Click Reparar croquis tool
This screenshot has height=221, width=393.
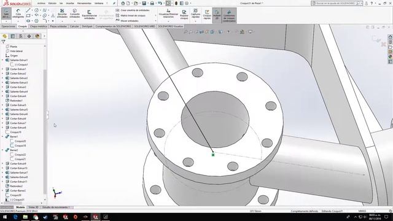[x=184, y=15]
